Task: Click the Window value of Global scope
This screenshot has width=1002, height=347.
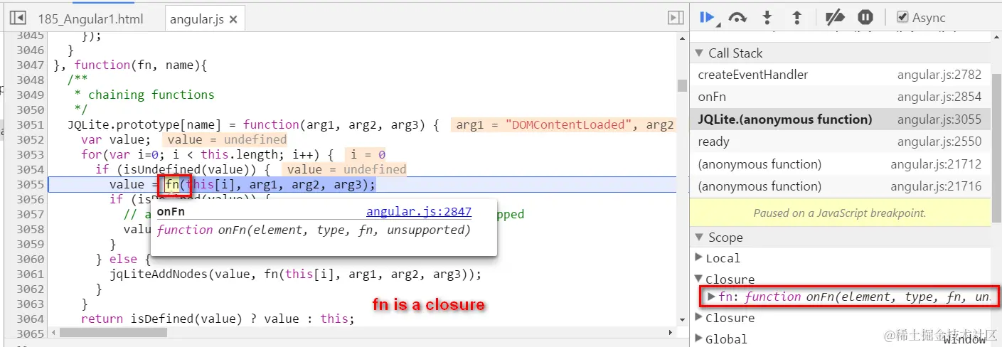Action: tap(965, 340)
